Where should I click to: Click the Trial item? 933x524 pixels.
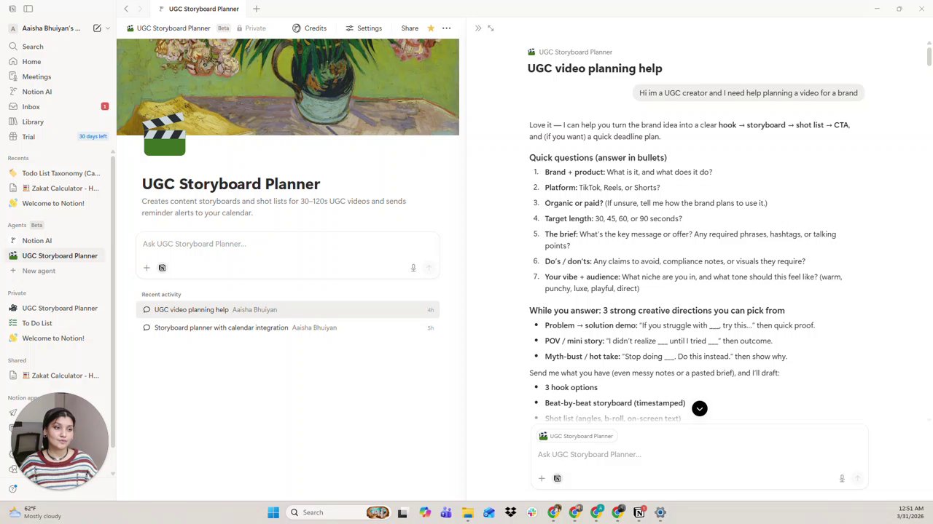[x=28, y=137]
